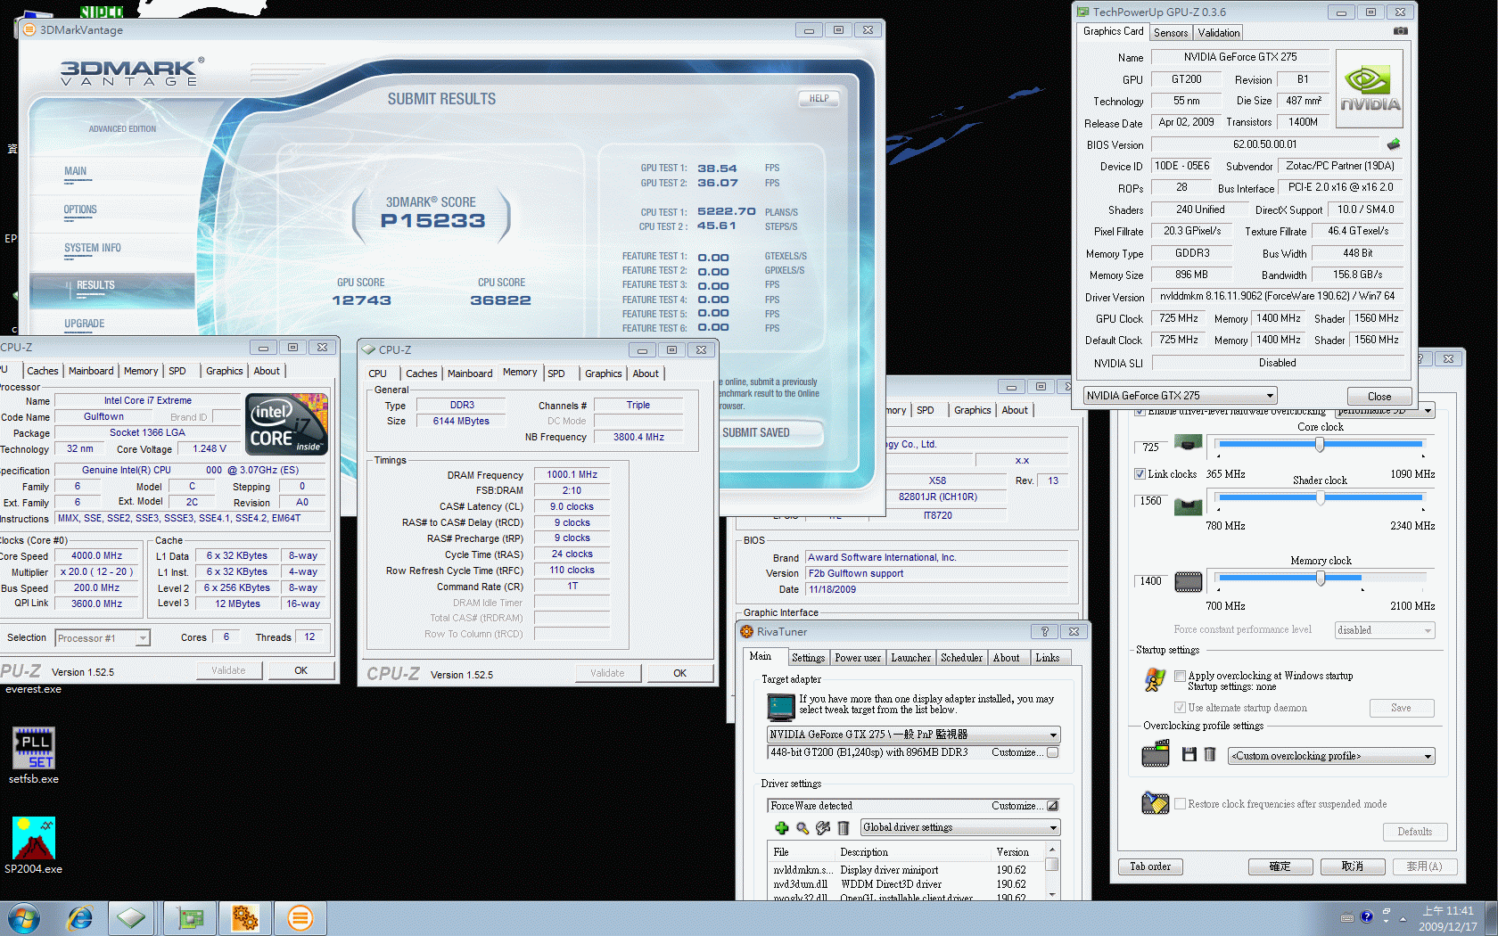Open the Force constant performance level dropdown

pos(1385,630)
